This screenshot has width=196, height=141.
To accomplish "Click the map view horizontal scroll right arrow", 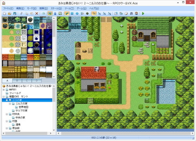I will pos(192,133).
